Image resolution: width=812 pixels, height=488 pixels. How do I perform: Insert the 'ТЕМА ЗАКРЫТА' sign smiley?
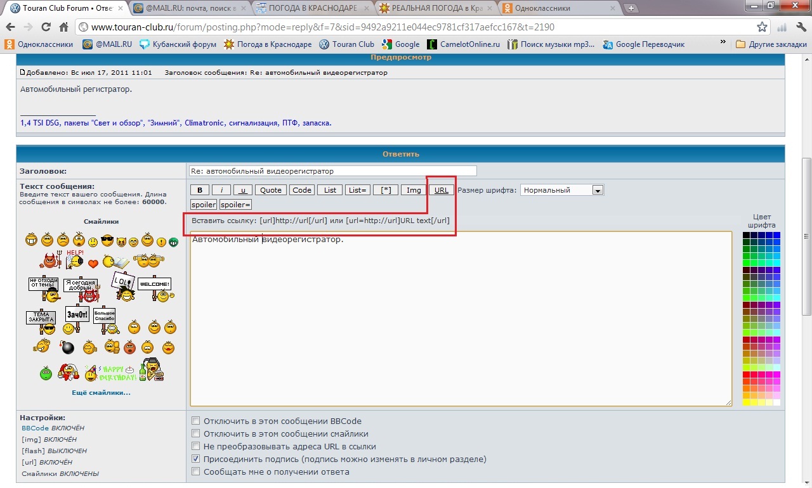pyautogui.click(x=41, y=323)
